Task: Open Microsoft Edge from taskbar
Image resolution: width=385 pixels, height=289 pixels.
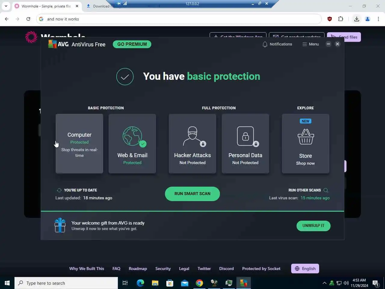Action: pos(140,283)
